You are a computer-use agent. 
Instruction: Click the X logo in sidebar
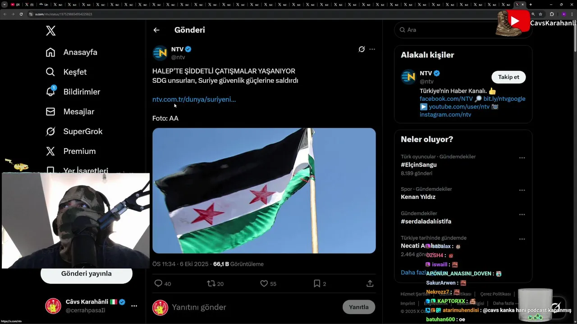pos(51,31)
